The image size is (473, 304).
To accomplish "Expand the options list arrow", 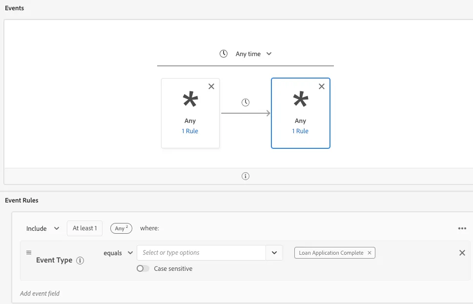I will [x=274, y=253].
